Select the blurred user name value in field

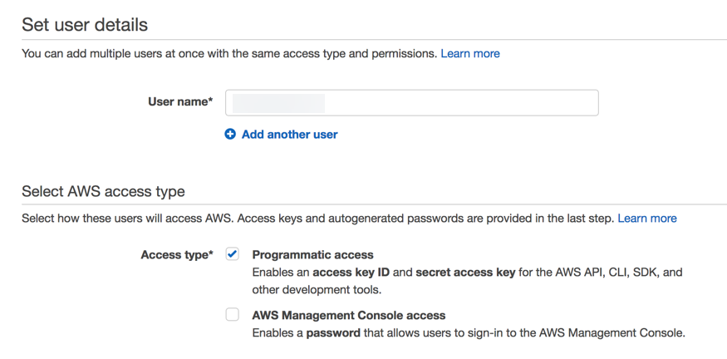(x=278, y=103)
